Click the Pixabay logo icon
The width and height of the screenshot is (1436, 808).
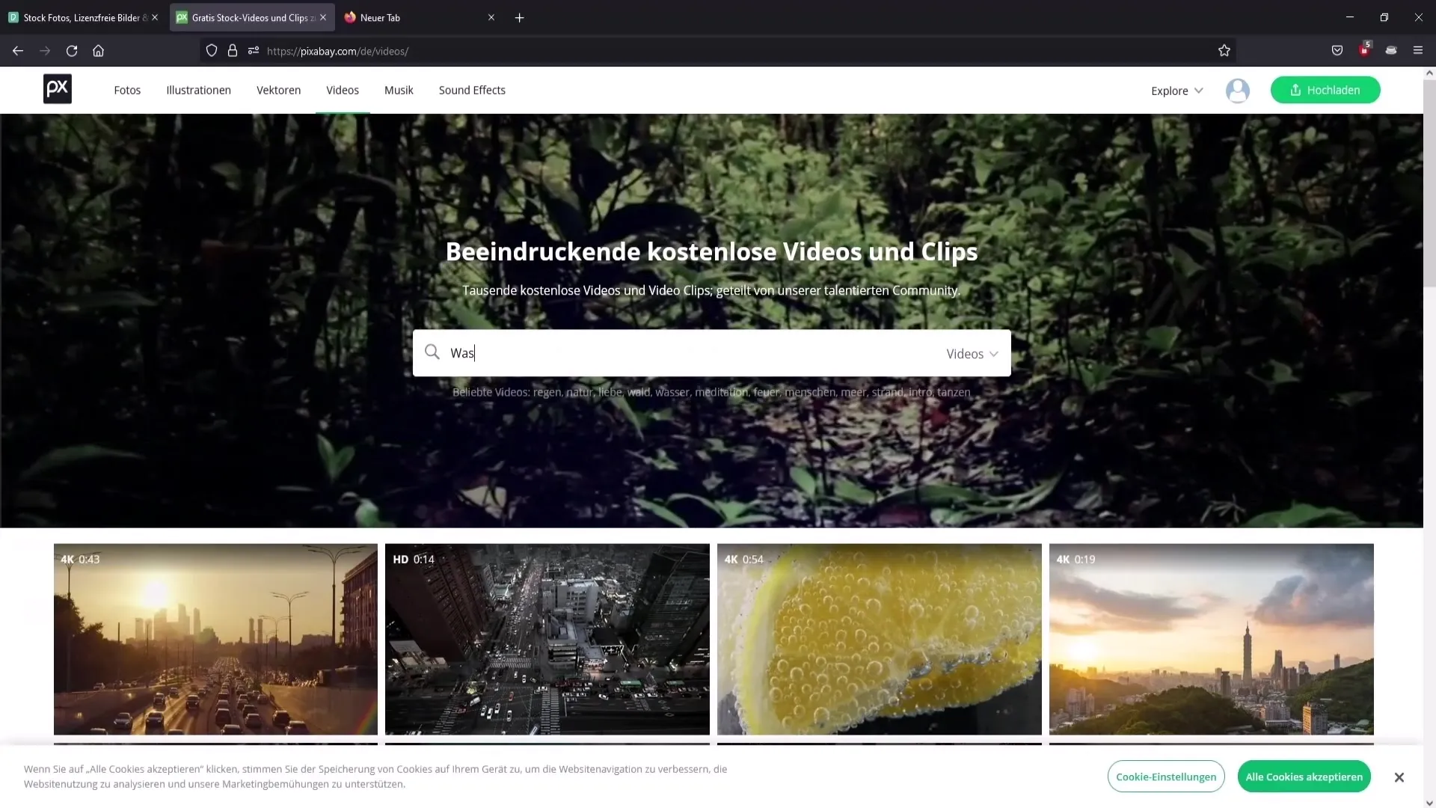[57, 89]
